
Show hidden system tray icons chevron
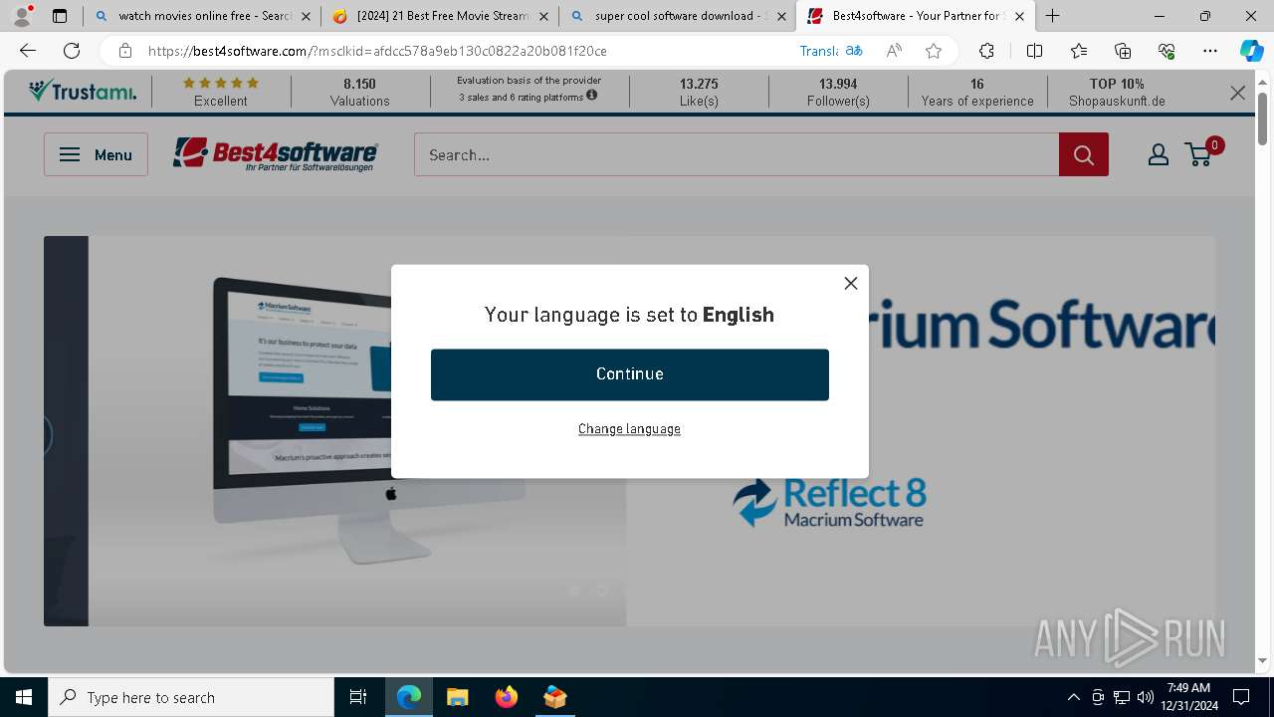pyautogui.click(x=1073, y=697)
